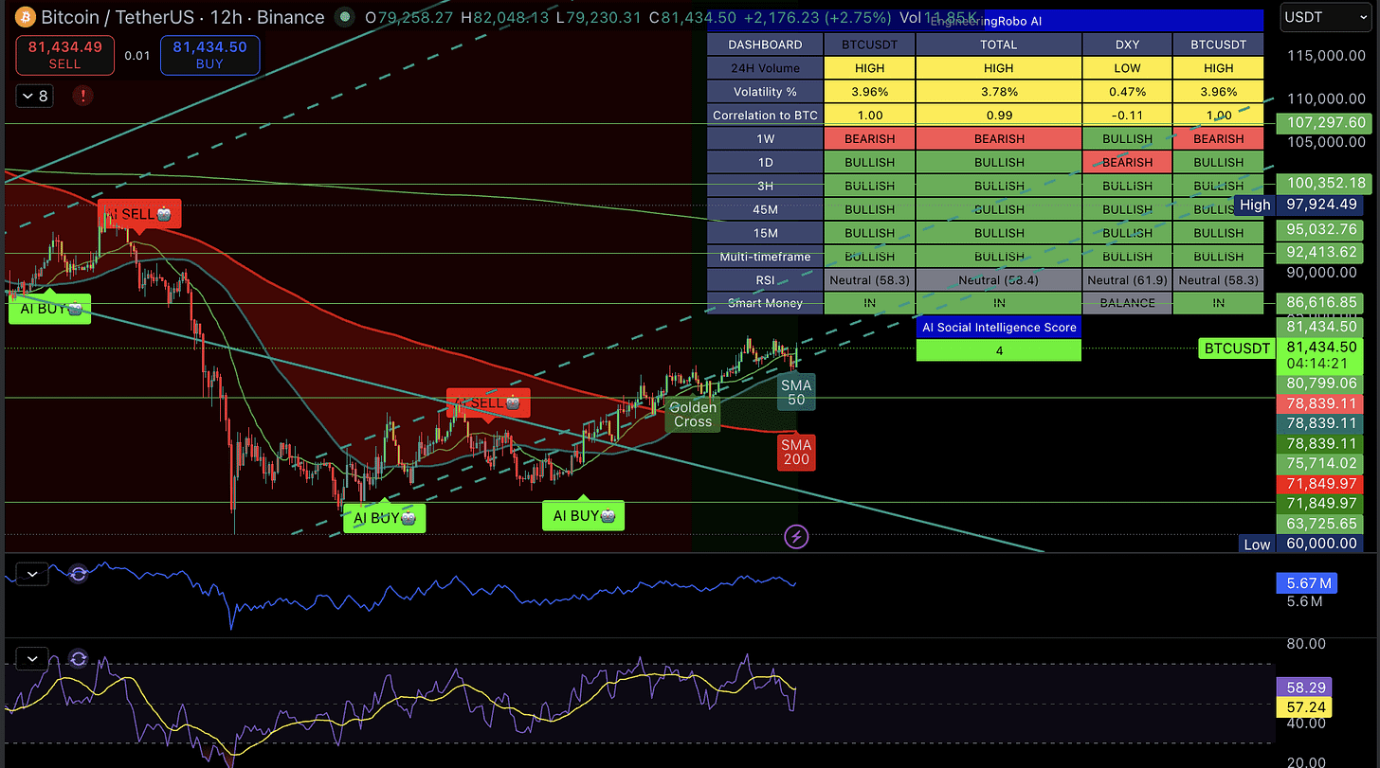Open the USDT currency dropdown
This screenshot has width=1380, height=768.
tap(1325, 17)
